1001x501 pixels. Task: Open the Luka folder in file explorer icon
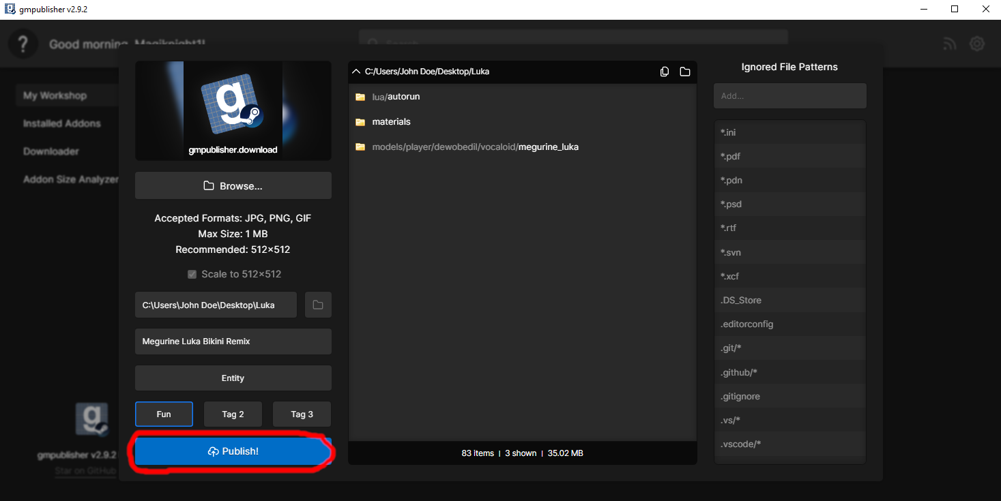pos(685,72)
